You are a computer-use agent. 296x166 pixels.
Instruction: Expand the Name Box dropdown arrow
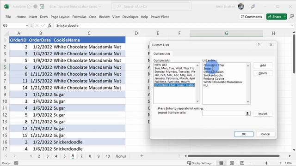[27, 25]
